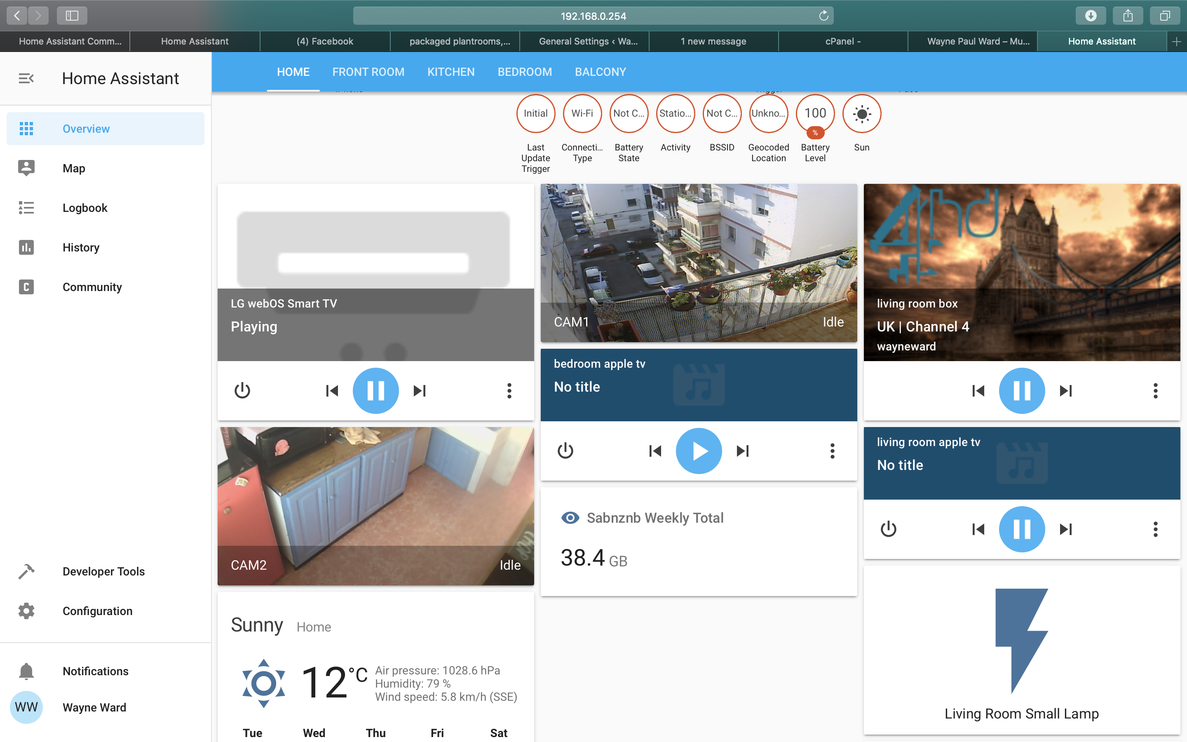Open more options for living room apple tv
Screen dimensions: 1187x742
(1156, 529)
